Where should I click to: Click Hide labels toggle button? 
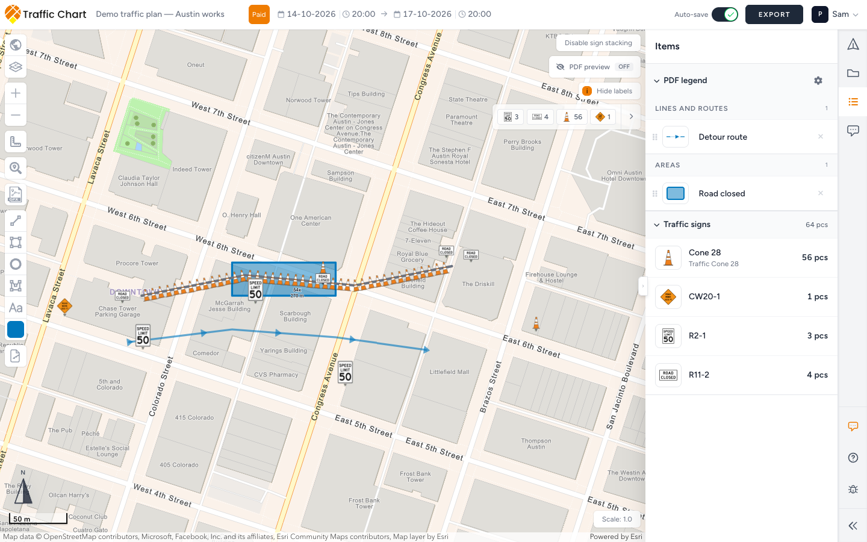pyautogui.click(x=609, y=91)
